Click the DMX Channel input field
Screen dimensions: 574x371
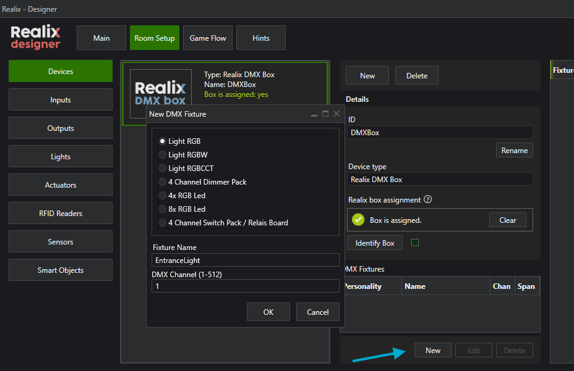pos(246,286)
